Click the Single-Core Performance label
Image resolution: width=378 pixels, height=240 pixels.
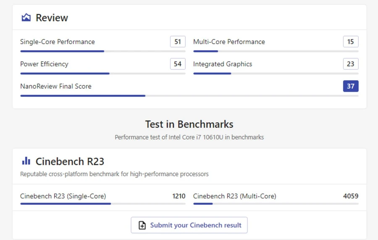click(58, 42)
